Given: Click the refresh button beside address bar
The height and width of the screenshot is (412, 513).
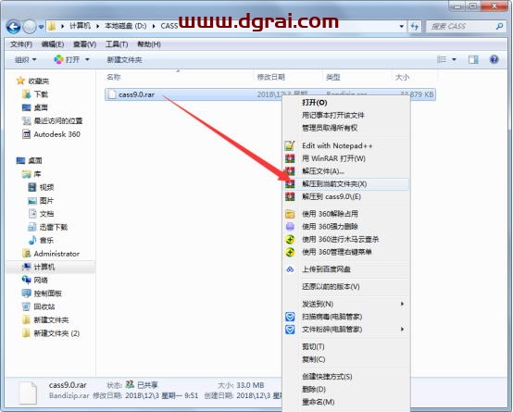Looking at the screenshot, I should click(x=415, y=26).
